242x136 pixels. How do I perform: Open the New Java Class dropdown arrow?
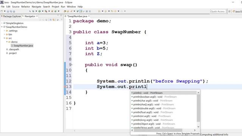[59, 11]
